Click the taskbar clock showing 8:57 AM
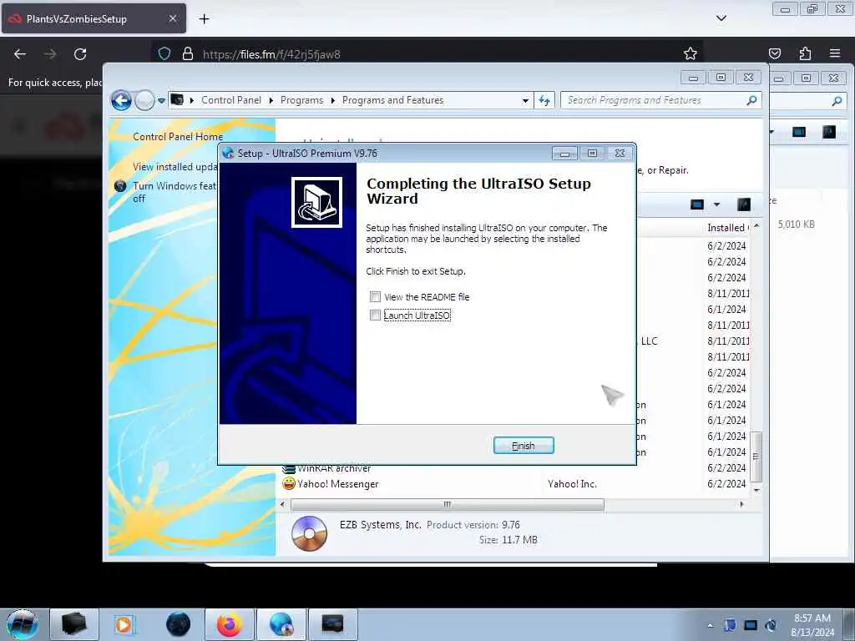Viewport: 855px width, 641px height. coord(812,625)
